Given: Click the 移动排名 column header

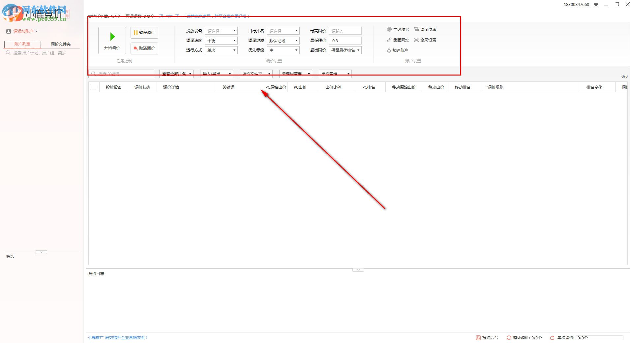Looking at the screenshot, I should tap(465, 87).
